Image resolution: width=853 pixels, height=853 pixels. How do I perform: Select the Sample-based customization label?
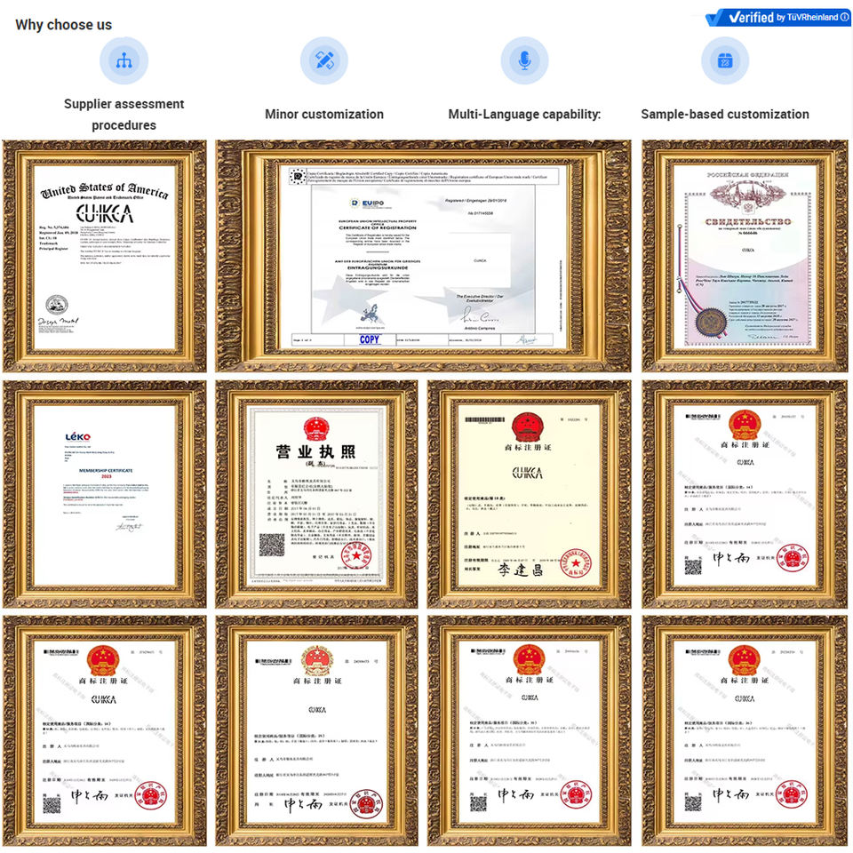[725, 115]
